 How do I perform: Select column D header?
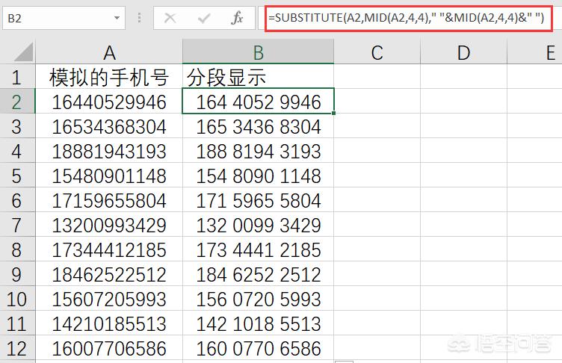[463, 52]
